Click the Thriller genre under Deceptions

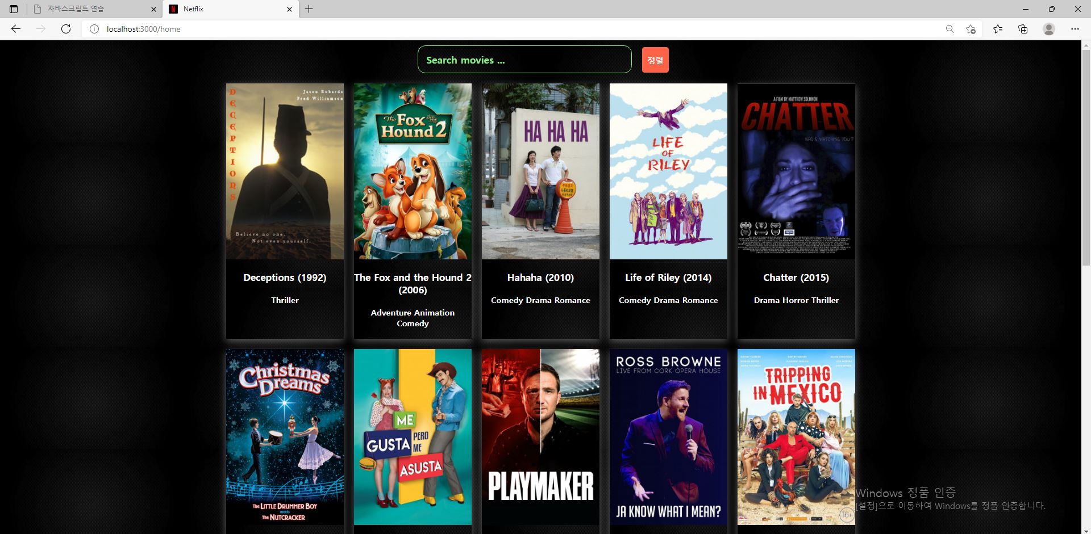tap(285, 300)
